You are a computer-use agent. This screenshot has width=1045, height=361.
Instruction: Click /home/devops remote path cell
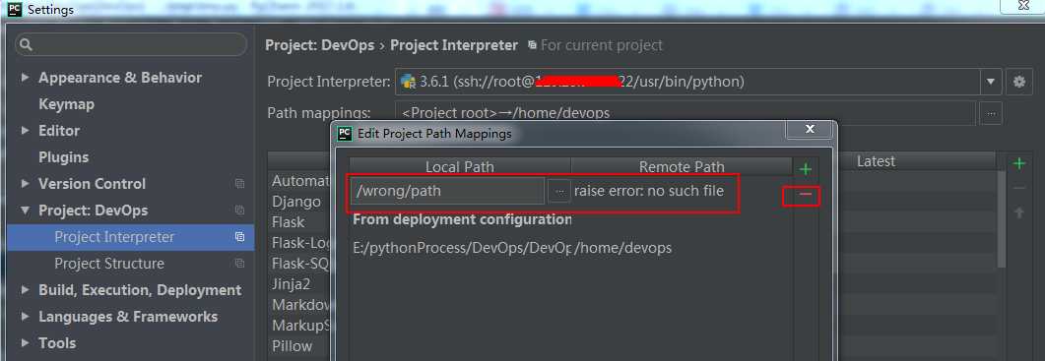(623, 249)
